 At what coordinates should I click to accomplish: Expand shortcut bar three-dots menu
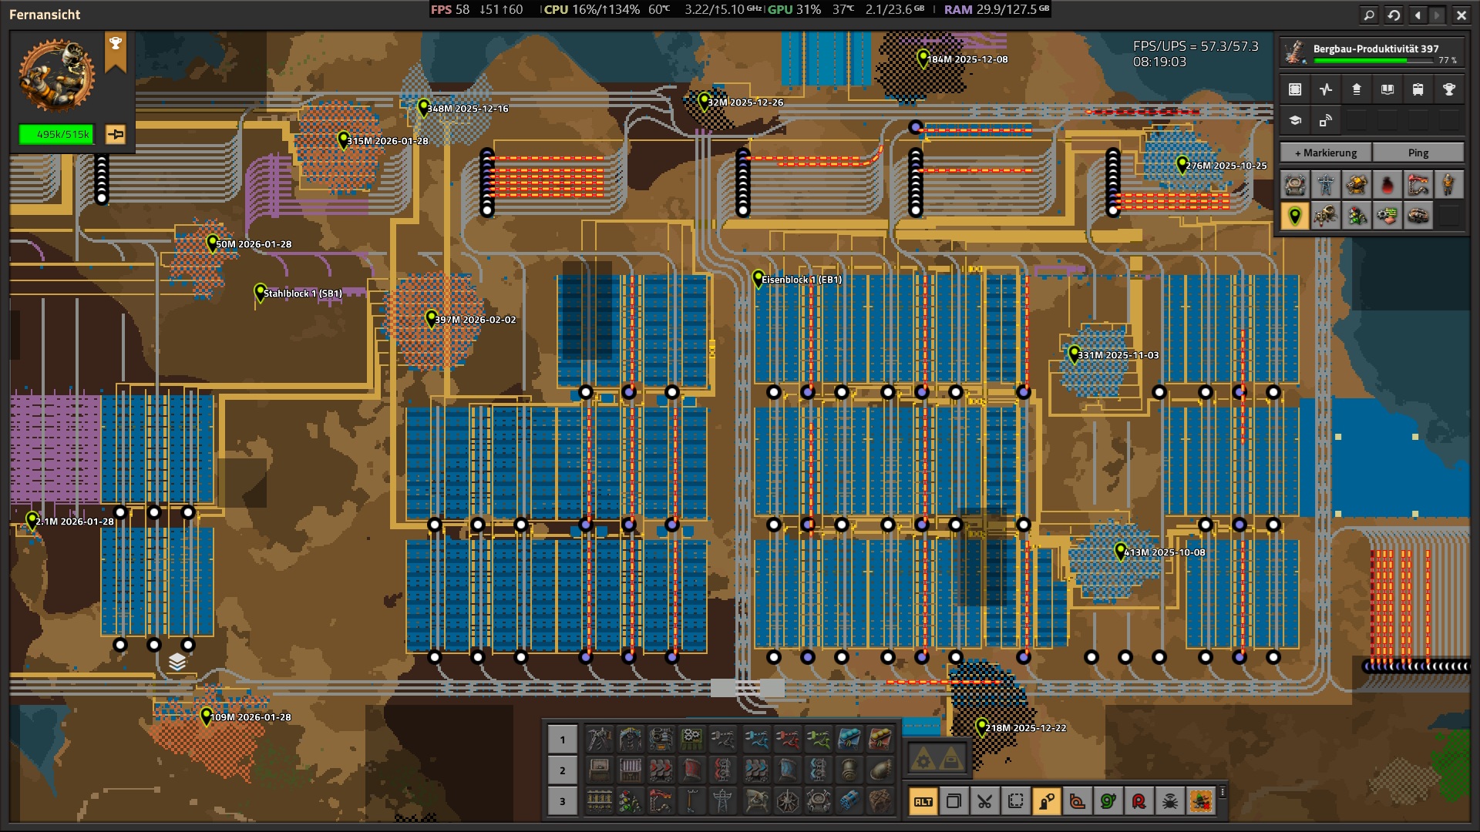pyautogui.click(x=1223, y=792)
